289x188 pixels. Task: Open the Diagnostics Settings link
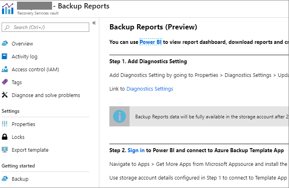(x=150, y=89)
